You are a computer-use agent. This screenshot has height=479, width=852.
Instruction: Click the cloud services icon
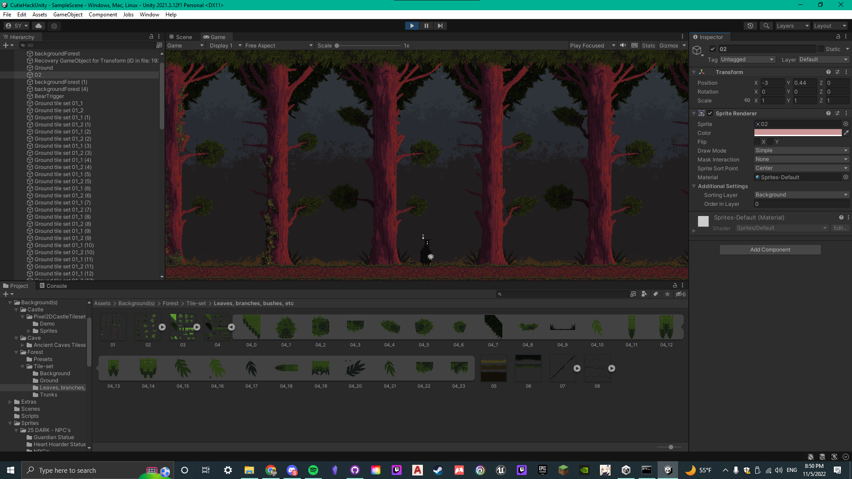click(x=39, y=26)
